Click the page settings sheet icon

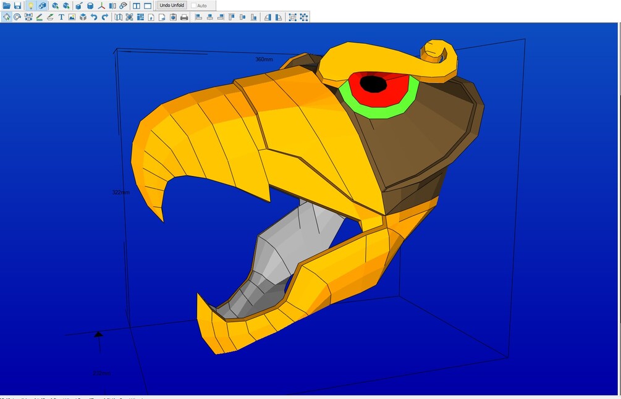(151, 17)
